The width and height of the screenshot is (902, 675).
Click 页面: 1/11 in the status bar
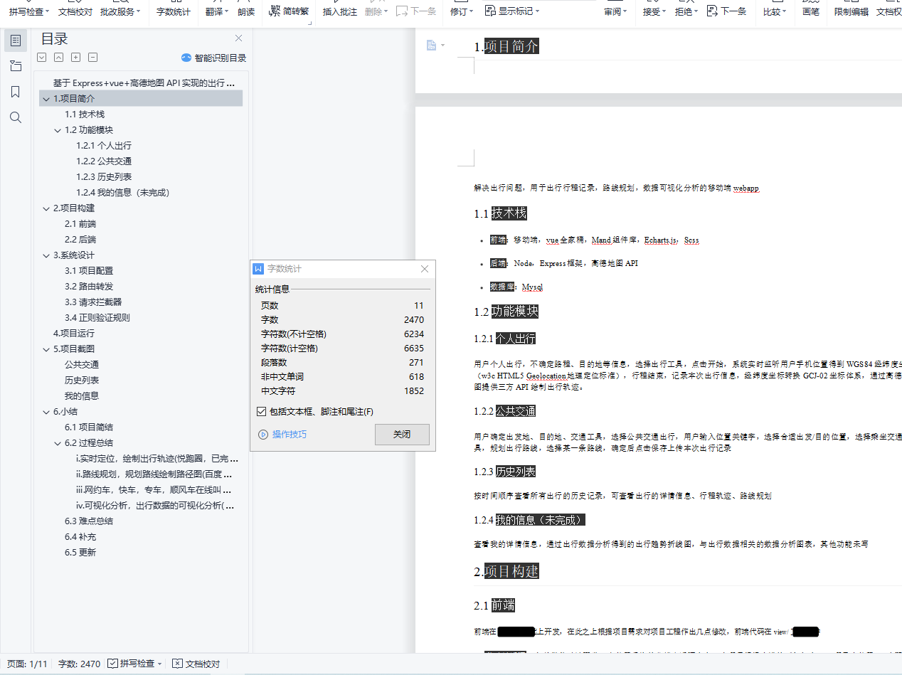click(27, 664)
